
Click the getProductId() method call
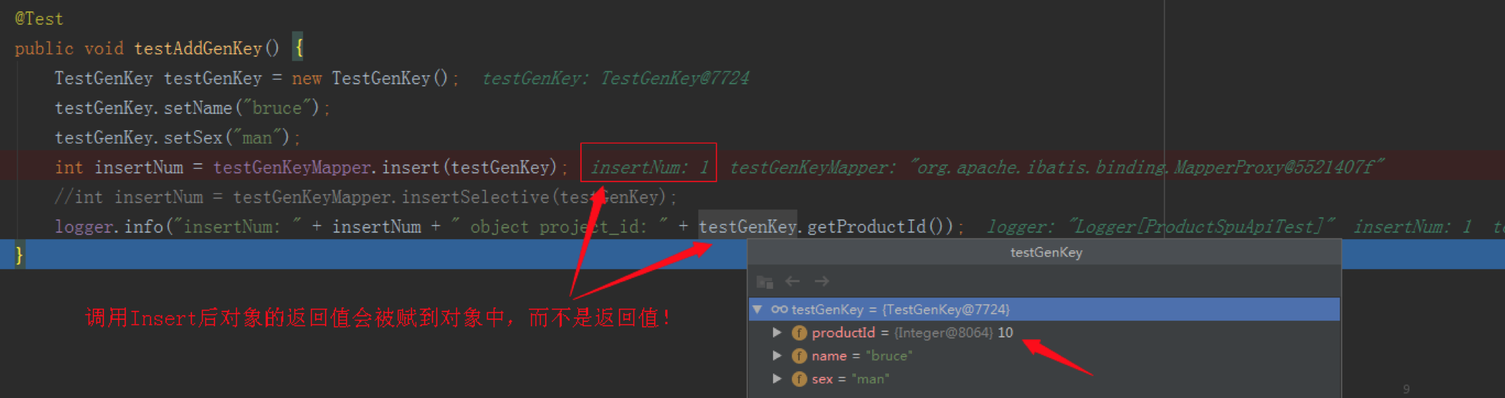(x=880, y=227)
